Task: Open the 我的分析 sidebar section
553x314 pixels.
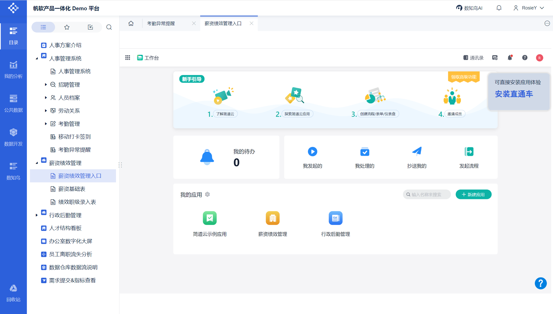Action: pyautogui.click(x=13, y=69)
